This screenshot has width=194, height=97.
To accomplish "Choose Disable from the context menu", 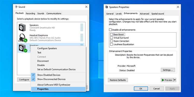I will 58,65.
